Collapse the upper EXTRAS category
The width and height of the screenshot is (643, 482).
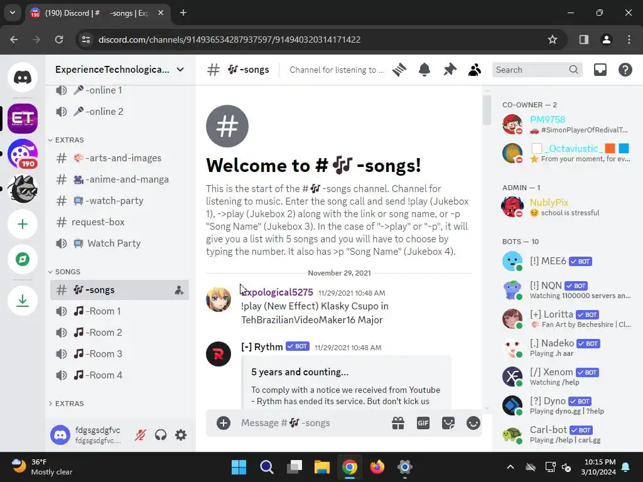[x=66, y=140]
